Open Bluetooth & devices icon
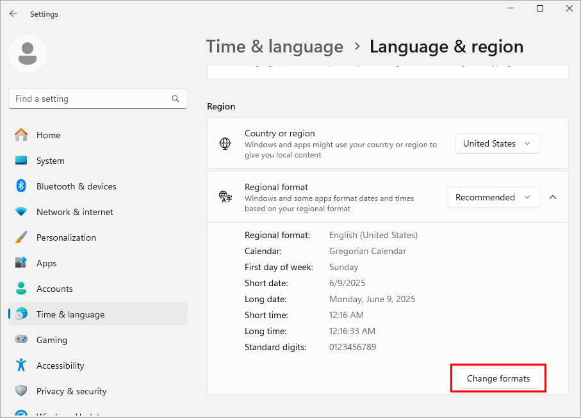 [21, 186]
